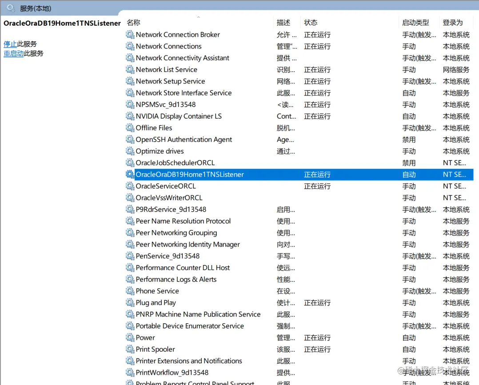Click the Print Spooler gear icon
This screenshot has height=385, width=479.
[130, 349]
